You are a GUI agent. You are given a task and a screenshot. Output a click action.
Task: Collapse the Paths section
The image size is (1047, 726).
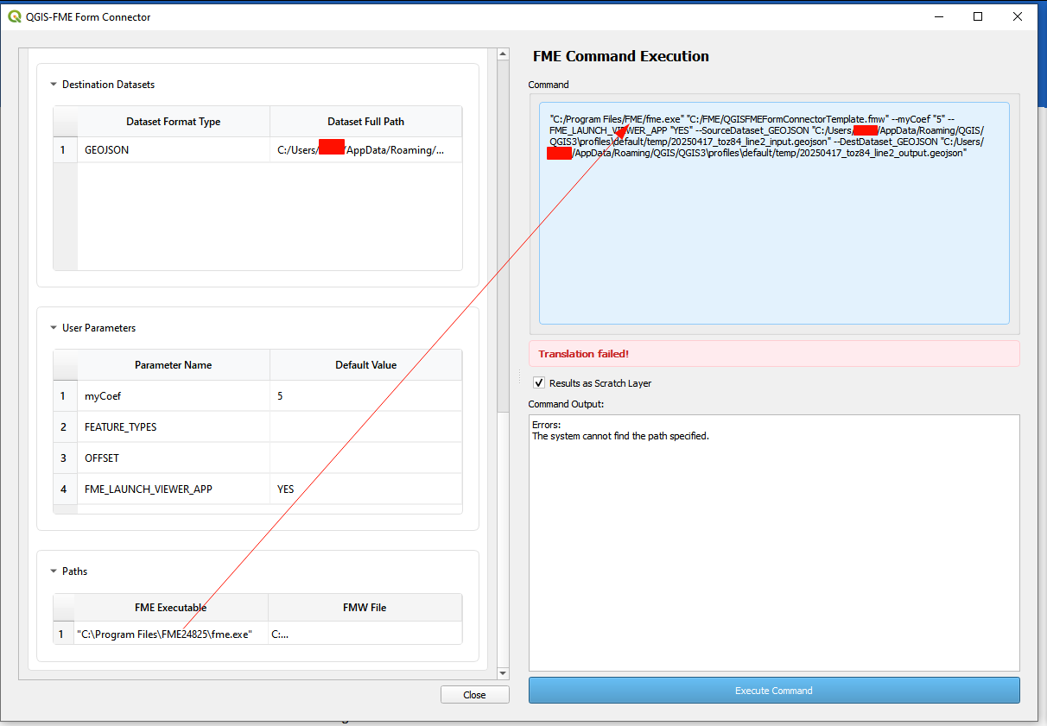pos(54,571)
